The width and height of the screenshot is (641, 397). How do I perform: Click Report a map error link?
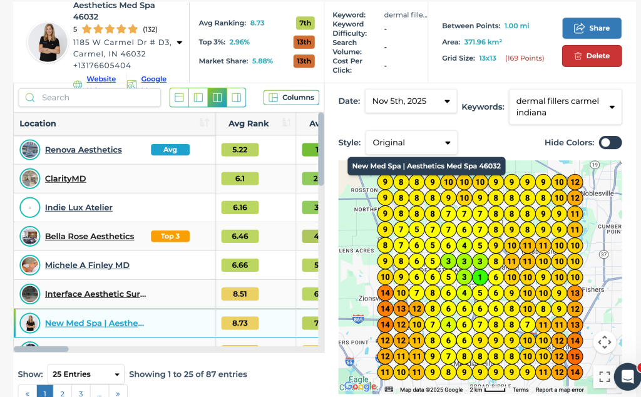click(560, 390)
